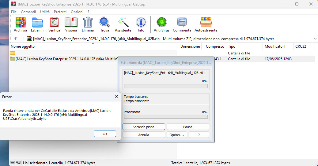Click the Trova search icon
The height and width of the screenshot is (166, 318).
pyautogui.click(x=104, y=23)
